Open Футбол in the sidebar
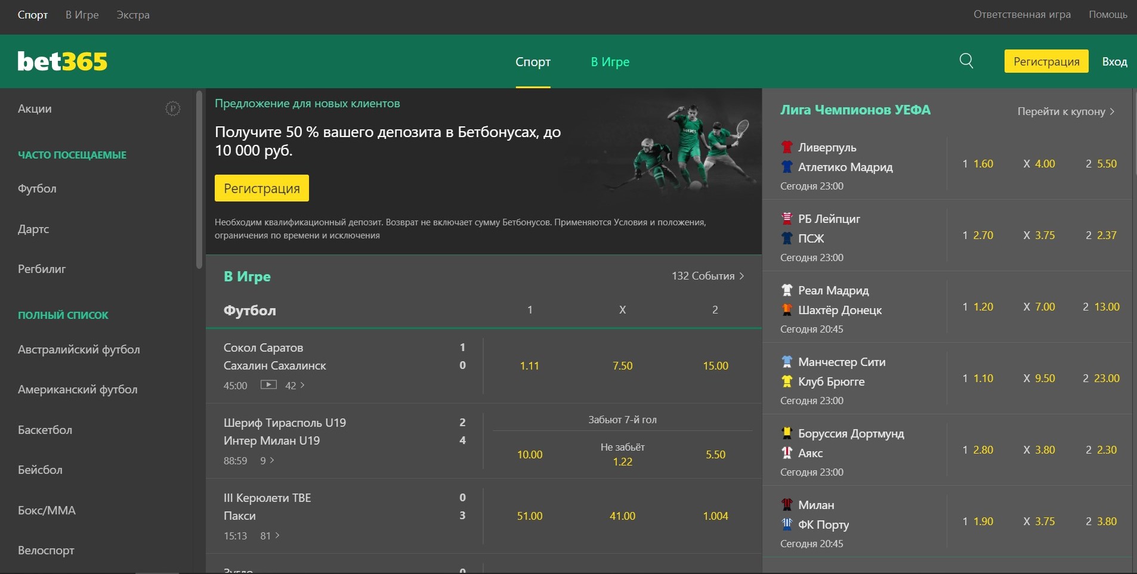1137x574 pixels. pos(37,188)
